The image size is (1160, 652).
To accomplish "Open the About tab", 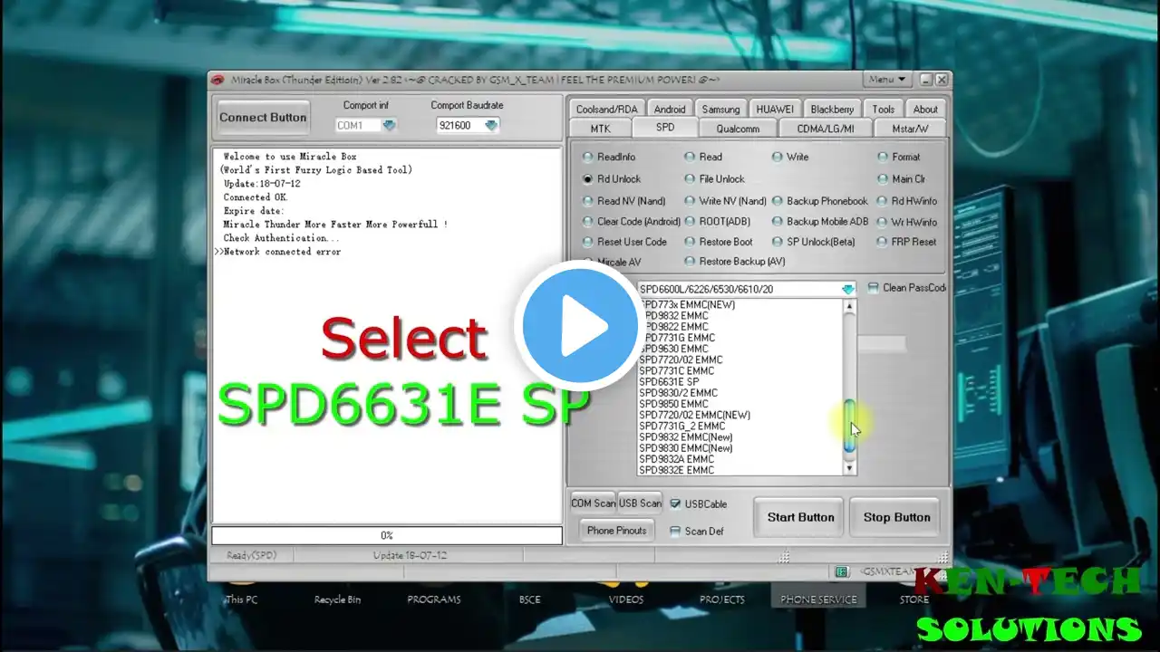I will point(925,109).
